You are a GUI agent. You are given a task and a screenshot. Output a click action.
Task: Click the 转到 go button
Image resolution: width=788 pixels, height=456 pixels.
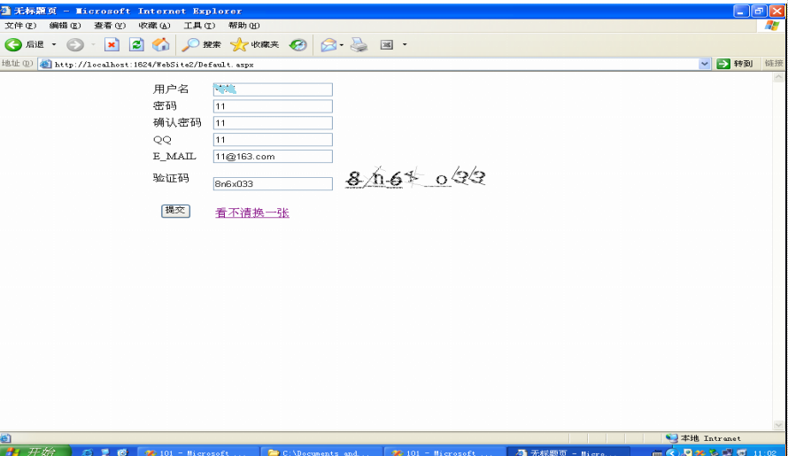click(736, 64)
